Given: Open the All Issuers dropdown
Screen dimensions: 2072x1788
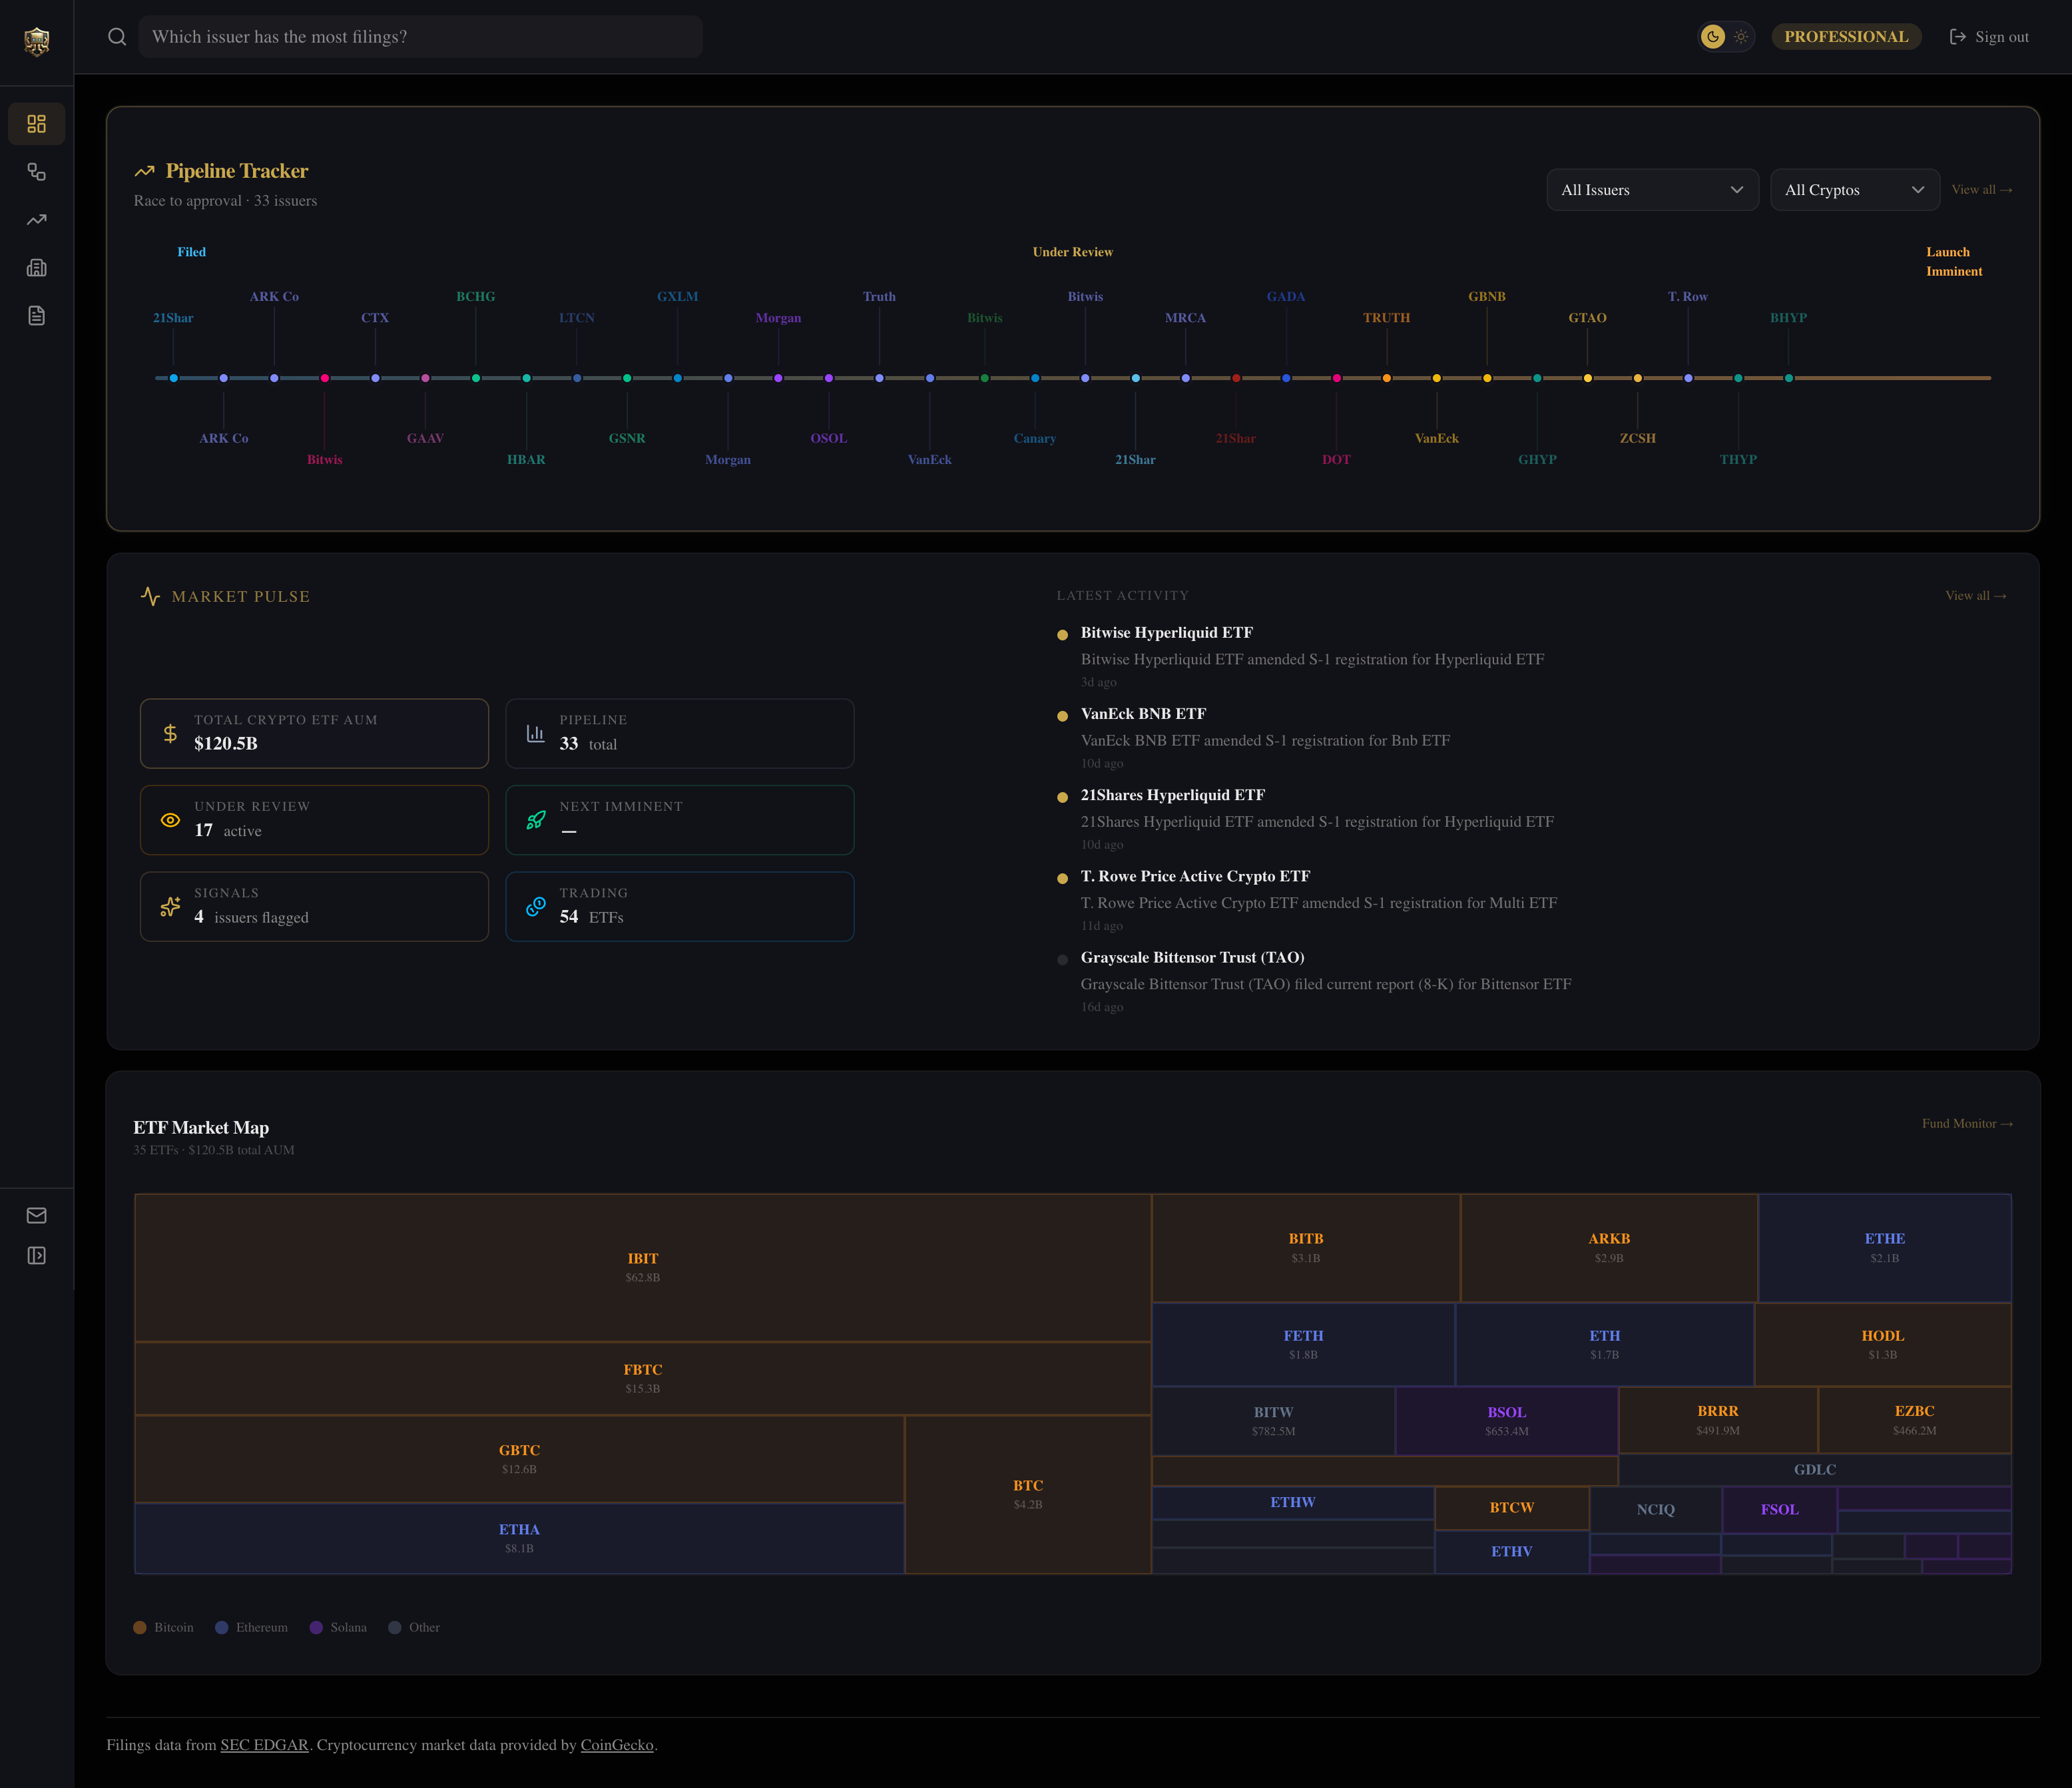Looking at the screenshot, I should coord(1652,190).
